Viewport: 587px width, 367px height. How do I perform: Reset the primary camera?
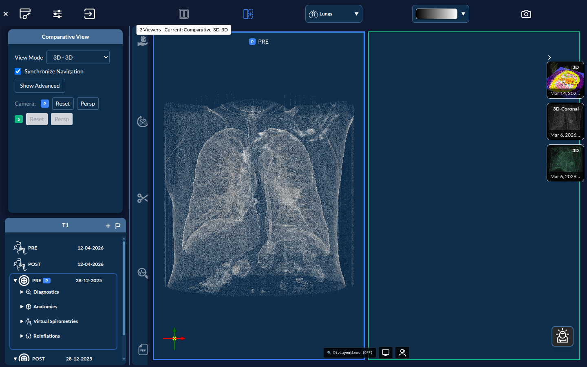click(63, 104)
